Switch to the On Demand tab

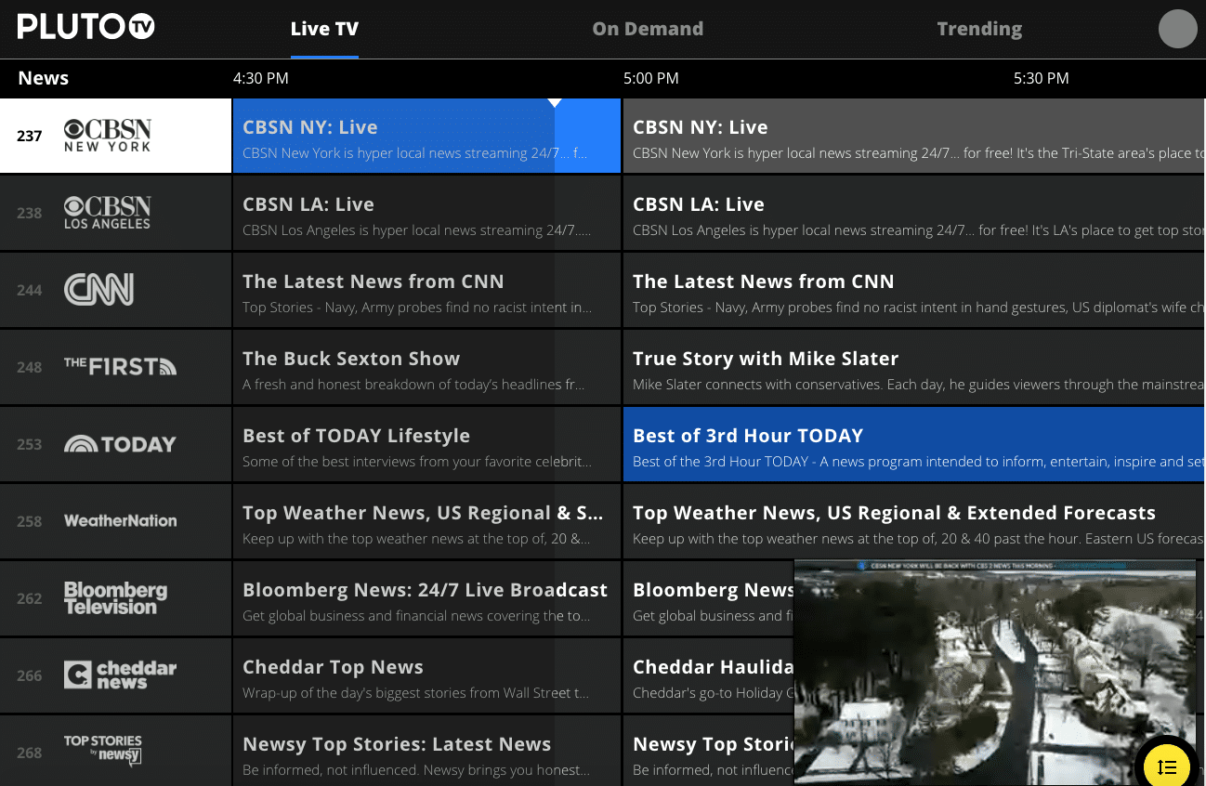(648, 29)
